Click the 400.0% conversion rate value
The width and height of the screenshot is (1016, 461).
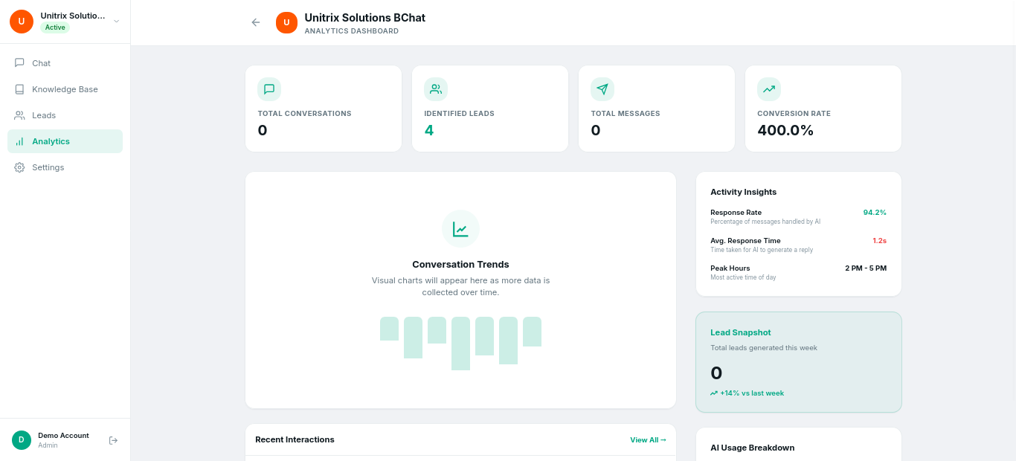point(785,130)
